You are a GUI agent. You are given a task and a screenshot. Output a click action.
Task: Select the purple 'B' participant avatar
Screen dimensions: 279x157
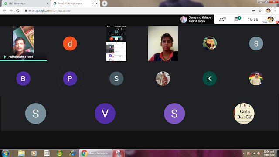23,78
